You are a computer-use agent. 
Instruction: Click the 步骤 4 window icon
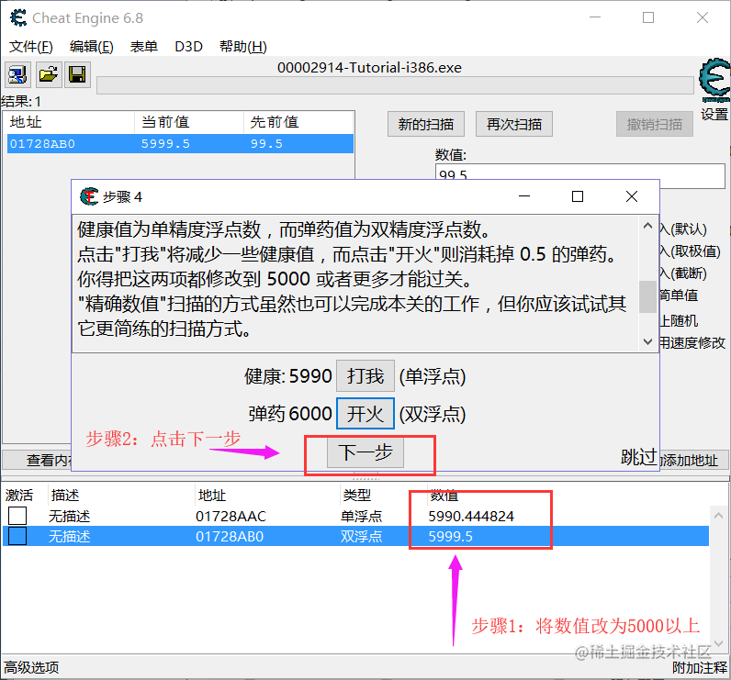(x=88, y=196)
